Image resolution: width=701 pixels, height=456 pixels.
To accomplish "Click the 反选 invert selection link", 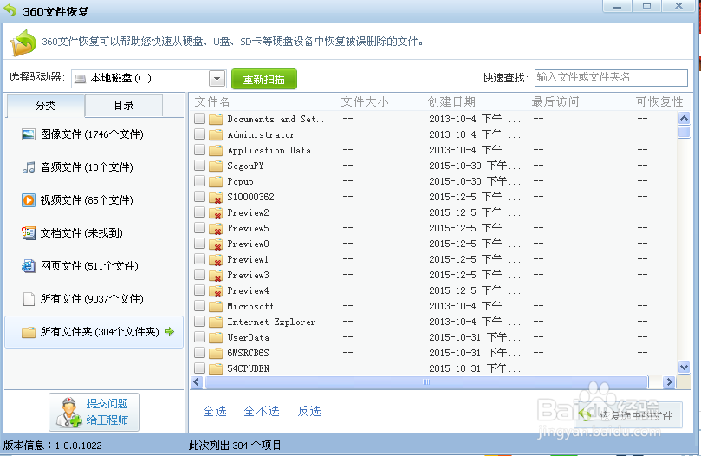I will click(309, 411).
